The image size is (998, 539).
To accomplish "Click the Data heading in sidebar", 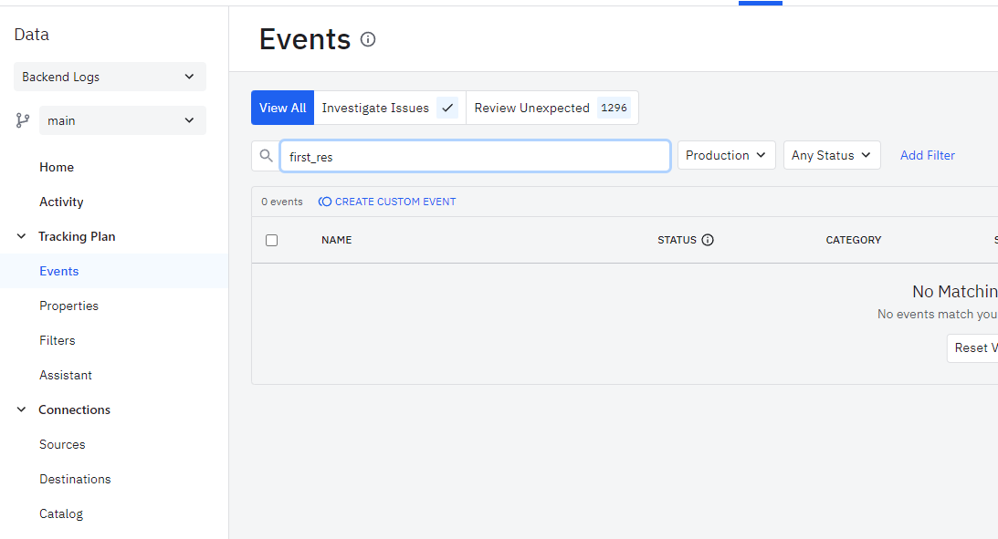I will click(32, 35).
